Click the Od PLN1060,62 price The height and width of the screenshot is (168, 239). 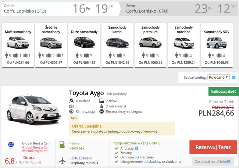pos(150,62)
